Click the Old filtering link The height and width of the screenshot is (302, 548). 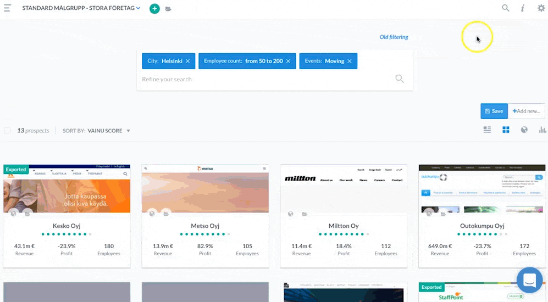click(x=394, y=37)
